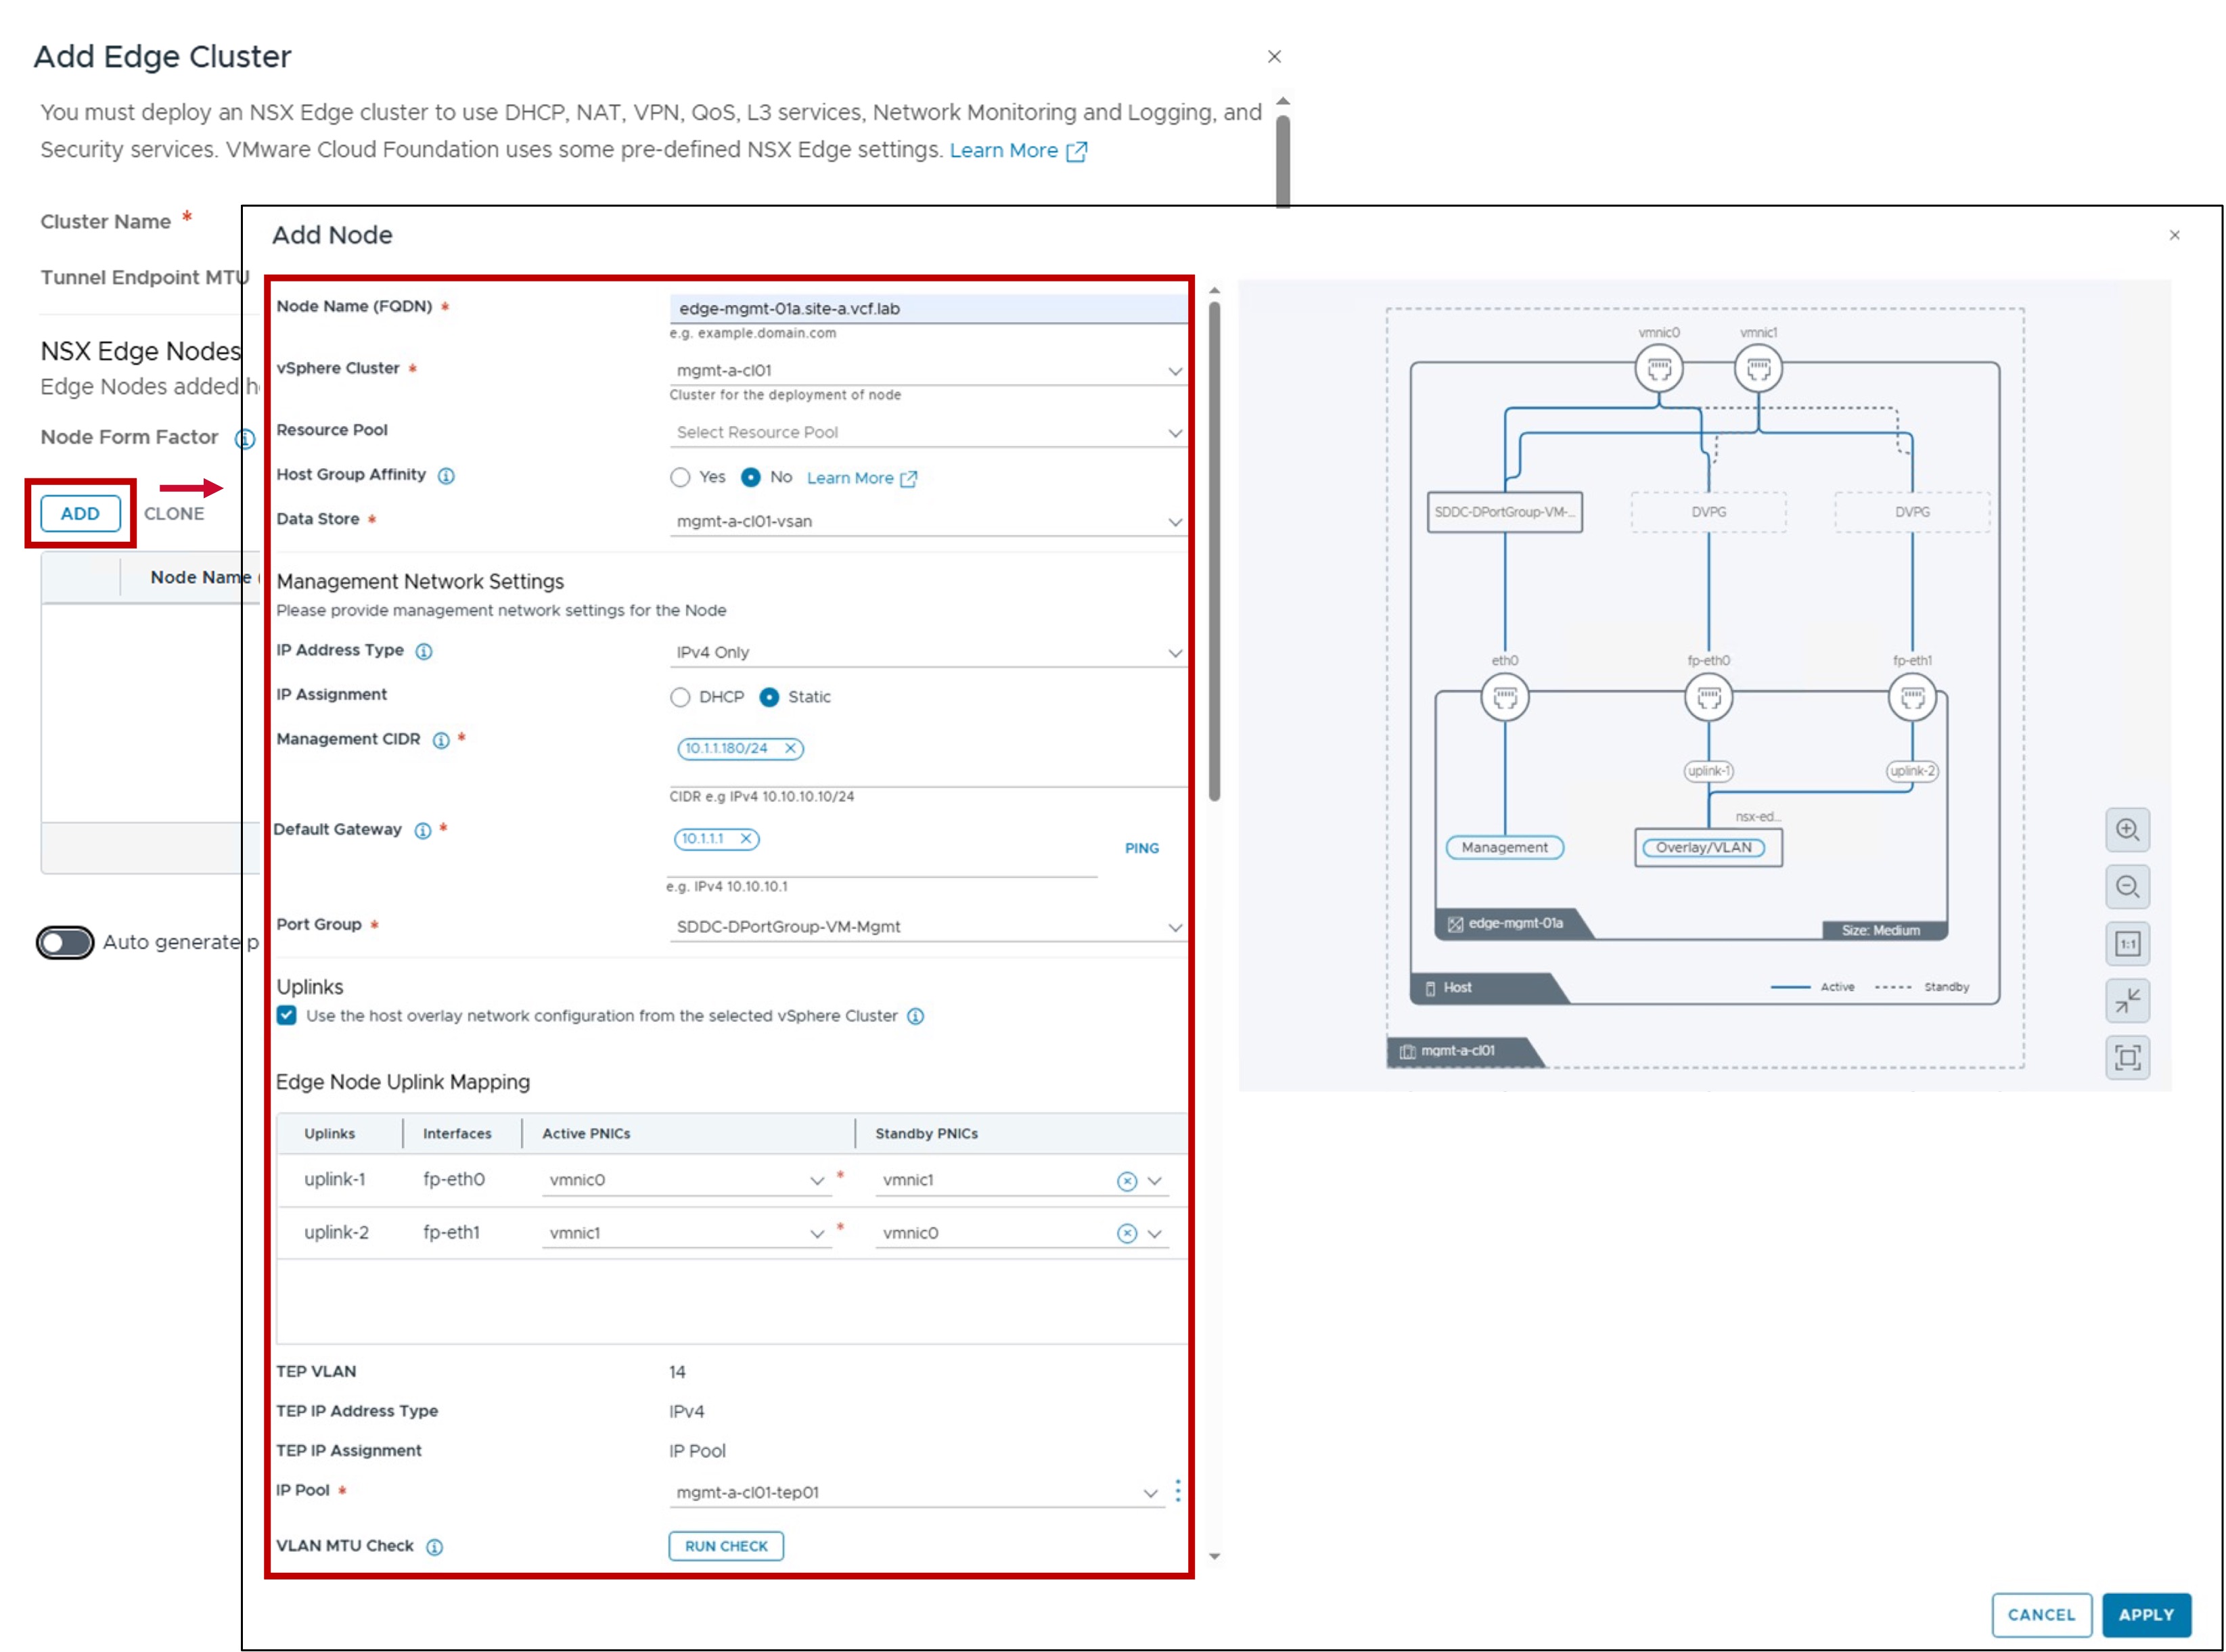This screenshot has height=1652, width=2226.
Task: Click the vmnic1 adapter icon in diagram
Action: [x=1758, y=370]
